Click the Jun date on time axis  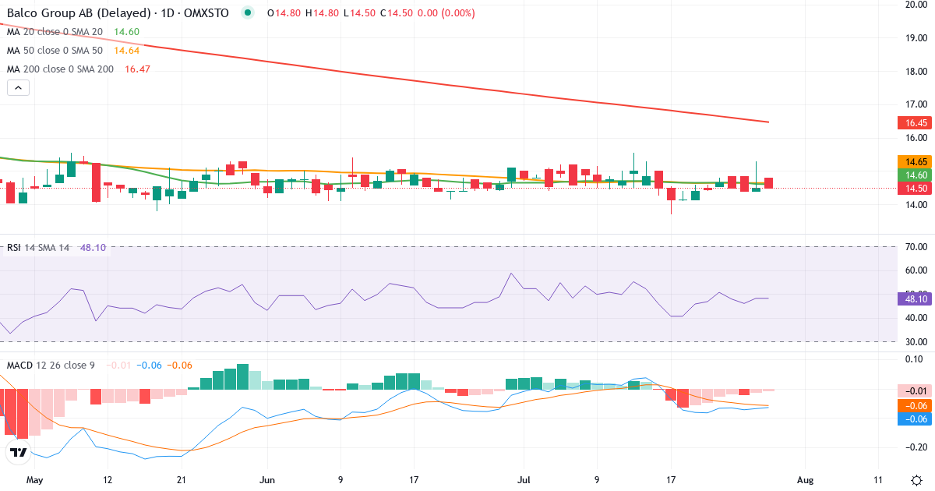269,480
